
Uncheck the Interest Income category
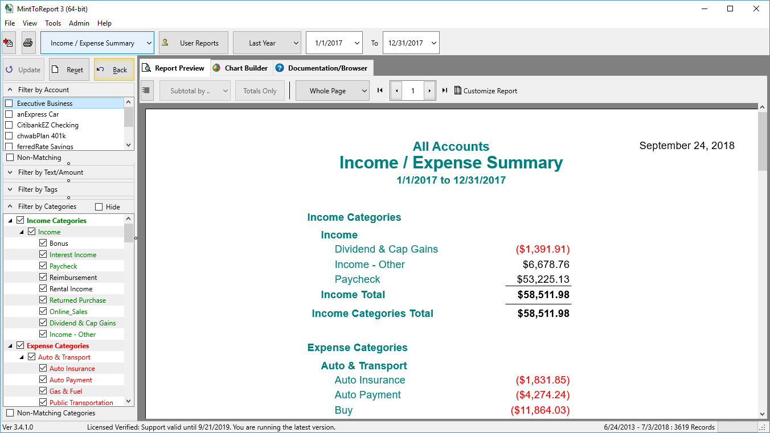point(43,254)
